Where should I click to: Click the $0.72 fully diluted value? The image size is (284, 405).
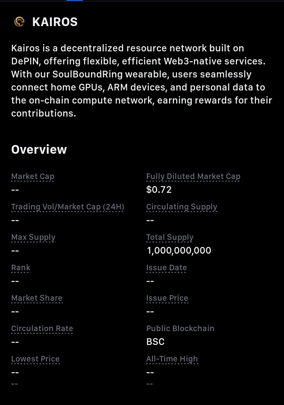(159, 190)
